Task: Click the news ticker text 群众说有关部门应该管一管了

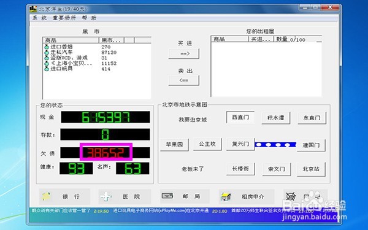Action: click(61, 210)
